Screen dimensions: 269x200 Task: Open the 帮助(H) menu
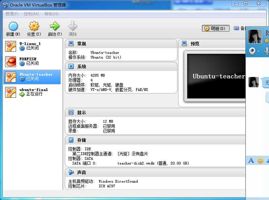coord(51,14)
